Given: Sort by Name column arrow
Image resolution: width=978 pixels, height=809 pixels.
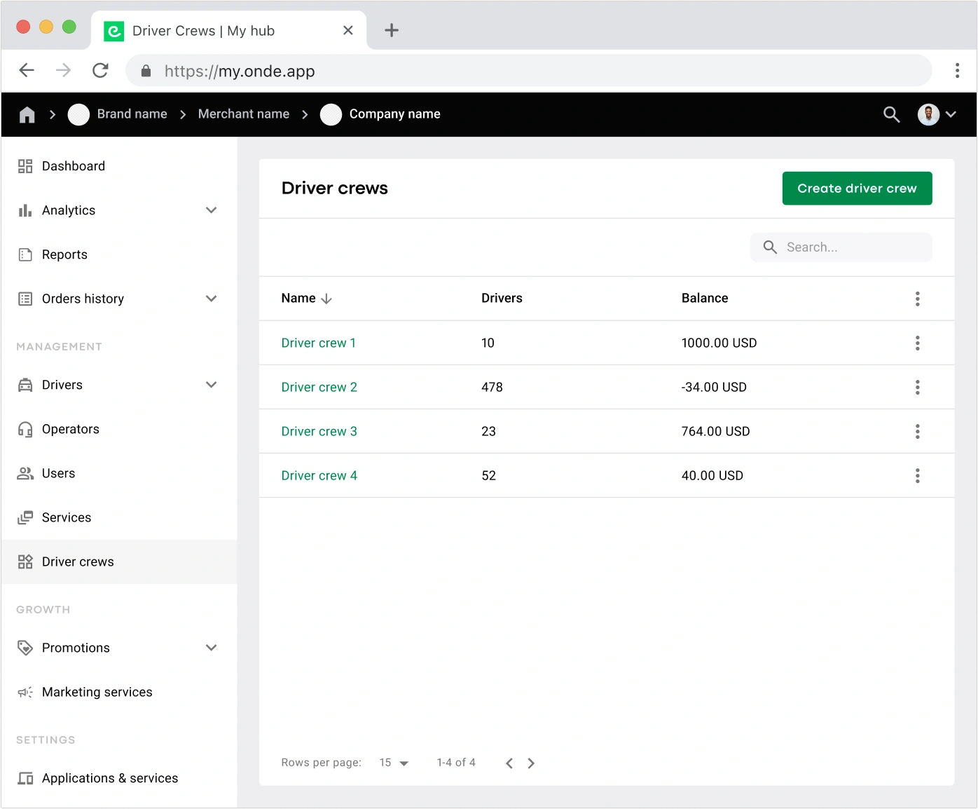Looking at the screenshot, I should (326, 299).
